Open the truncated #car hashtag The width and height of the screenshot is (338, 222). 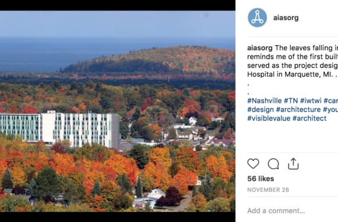coord(330,100)
